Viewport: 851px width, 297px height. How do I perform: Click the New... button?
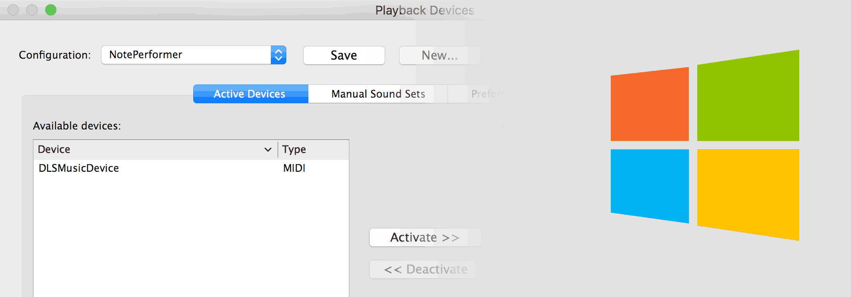[x=440, y=55]
